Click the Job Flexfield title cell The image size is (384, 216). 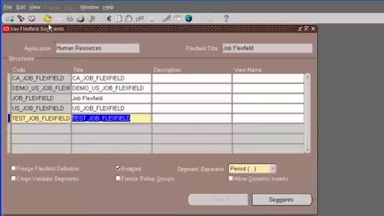112,98
